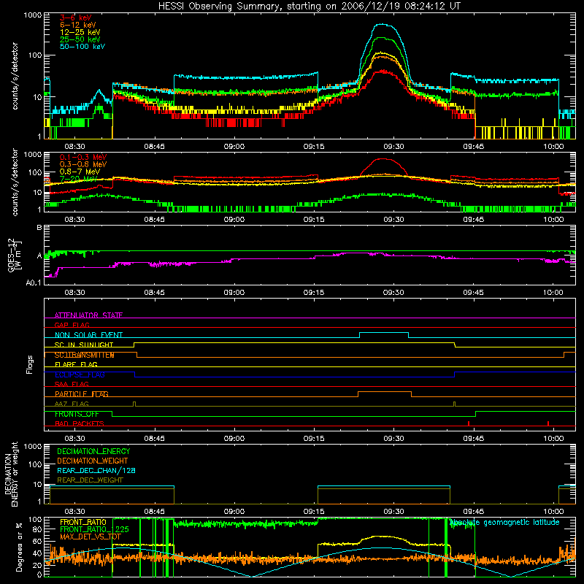Select the 7-20 MeV legend label

[79, 179]
